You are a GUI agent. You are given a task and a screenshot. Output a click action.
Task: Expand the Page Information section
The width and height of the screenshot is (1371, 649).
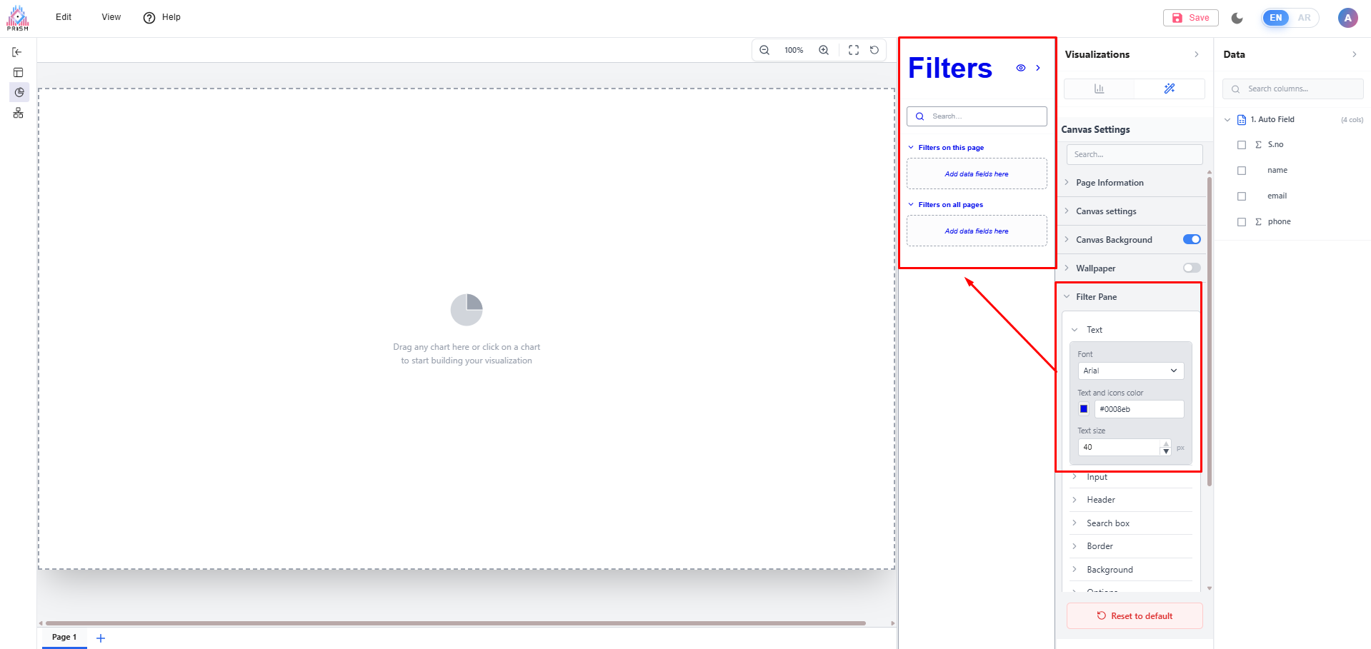point(1110,183)
